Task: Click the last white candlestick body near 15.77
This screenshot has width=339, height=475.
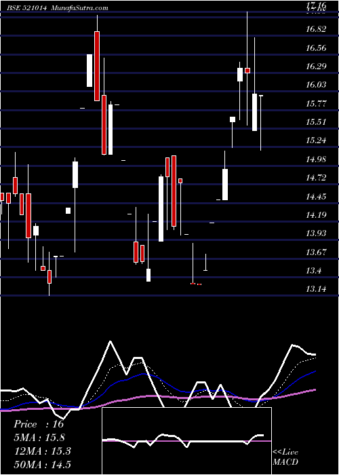Action: pyautogui.click(x=254, y=113)
